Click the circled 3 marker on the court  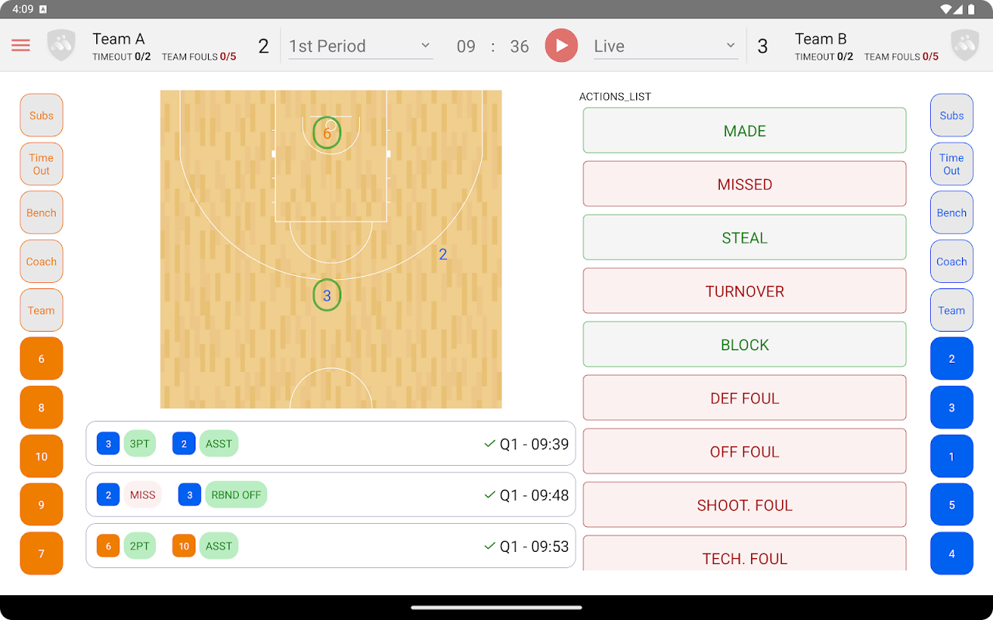(x=327, y=295)
